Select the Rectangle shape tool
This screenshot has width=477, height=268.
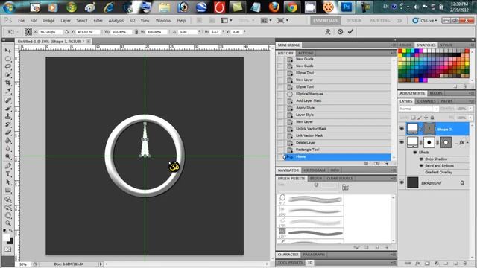(x=8, y=191)
